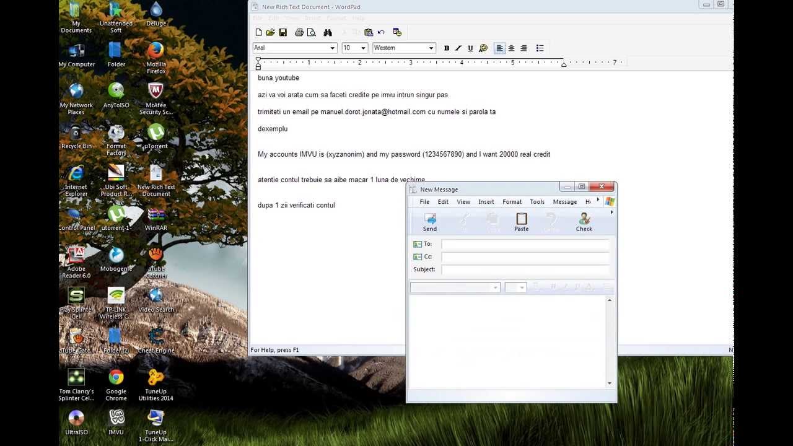
Task: Click the left indent marker on WordPad ruler
Action: [x=258, y=66]
